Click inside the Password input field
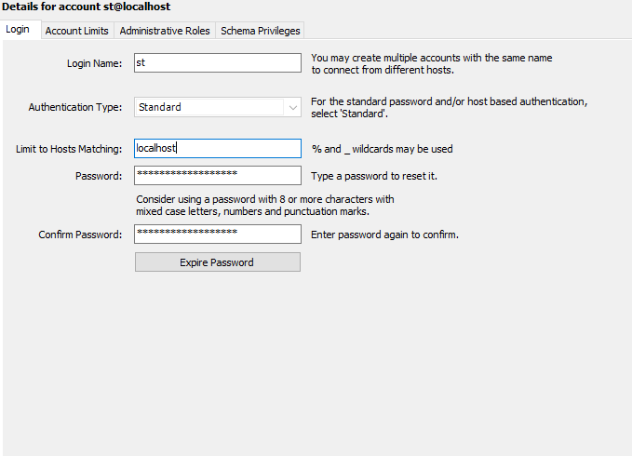Screen dimensions: 632x456 (218, 175)
